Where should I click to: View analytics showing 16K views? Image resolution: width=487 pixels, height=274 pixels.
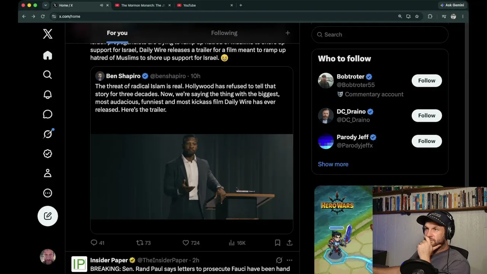(237, 243)
